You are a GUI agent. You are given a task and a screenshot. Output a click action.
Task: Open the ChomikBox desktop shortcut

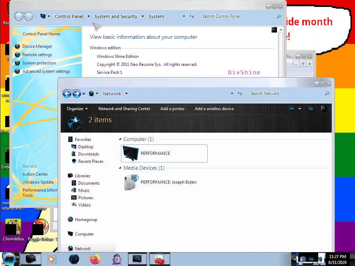[14, 230]
